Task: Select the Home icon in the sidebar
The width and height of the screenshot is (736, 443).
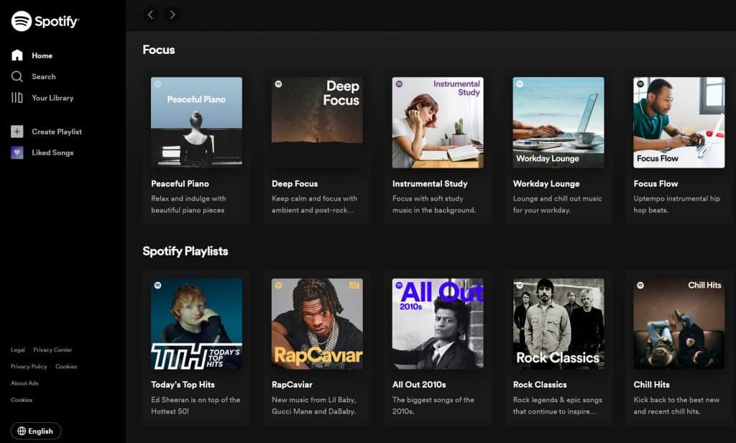Action: [x=17, y=55]
